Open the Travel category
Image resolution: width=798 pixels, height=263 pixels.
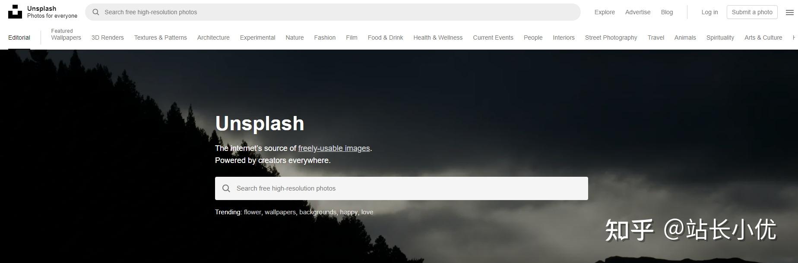click(655, 38)
